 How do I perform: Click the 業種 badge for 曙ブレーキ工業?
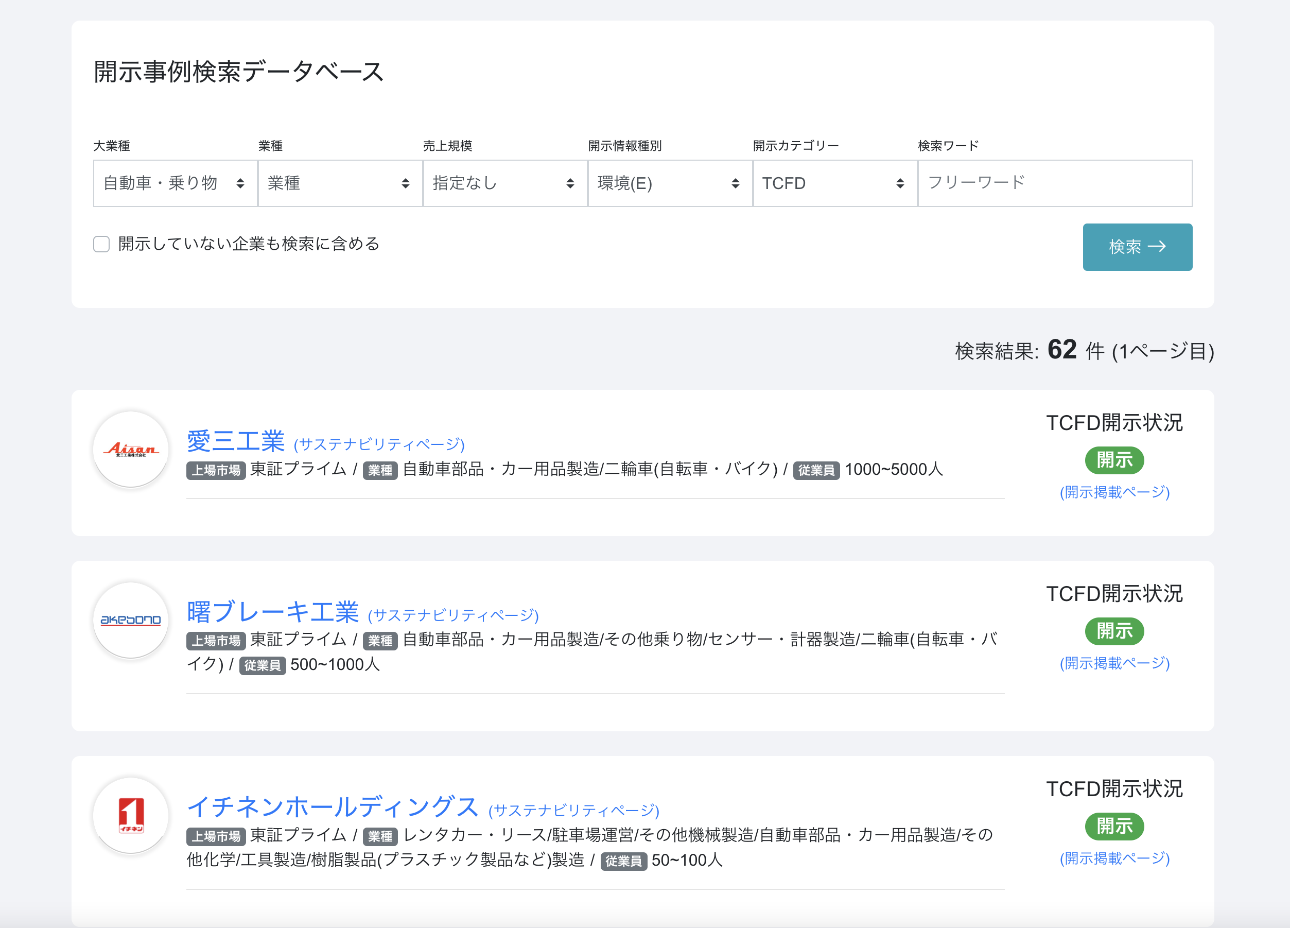pyautogui.click(x=380, y=641)
